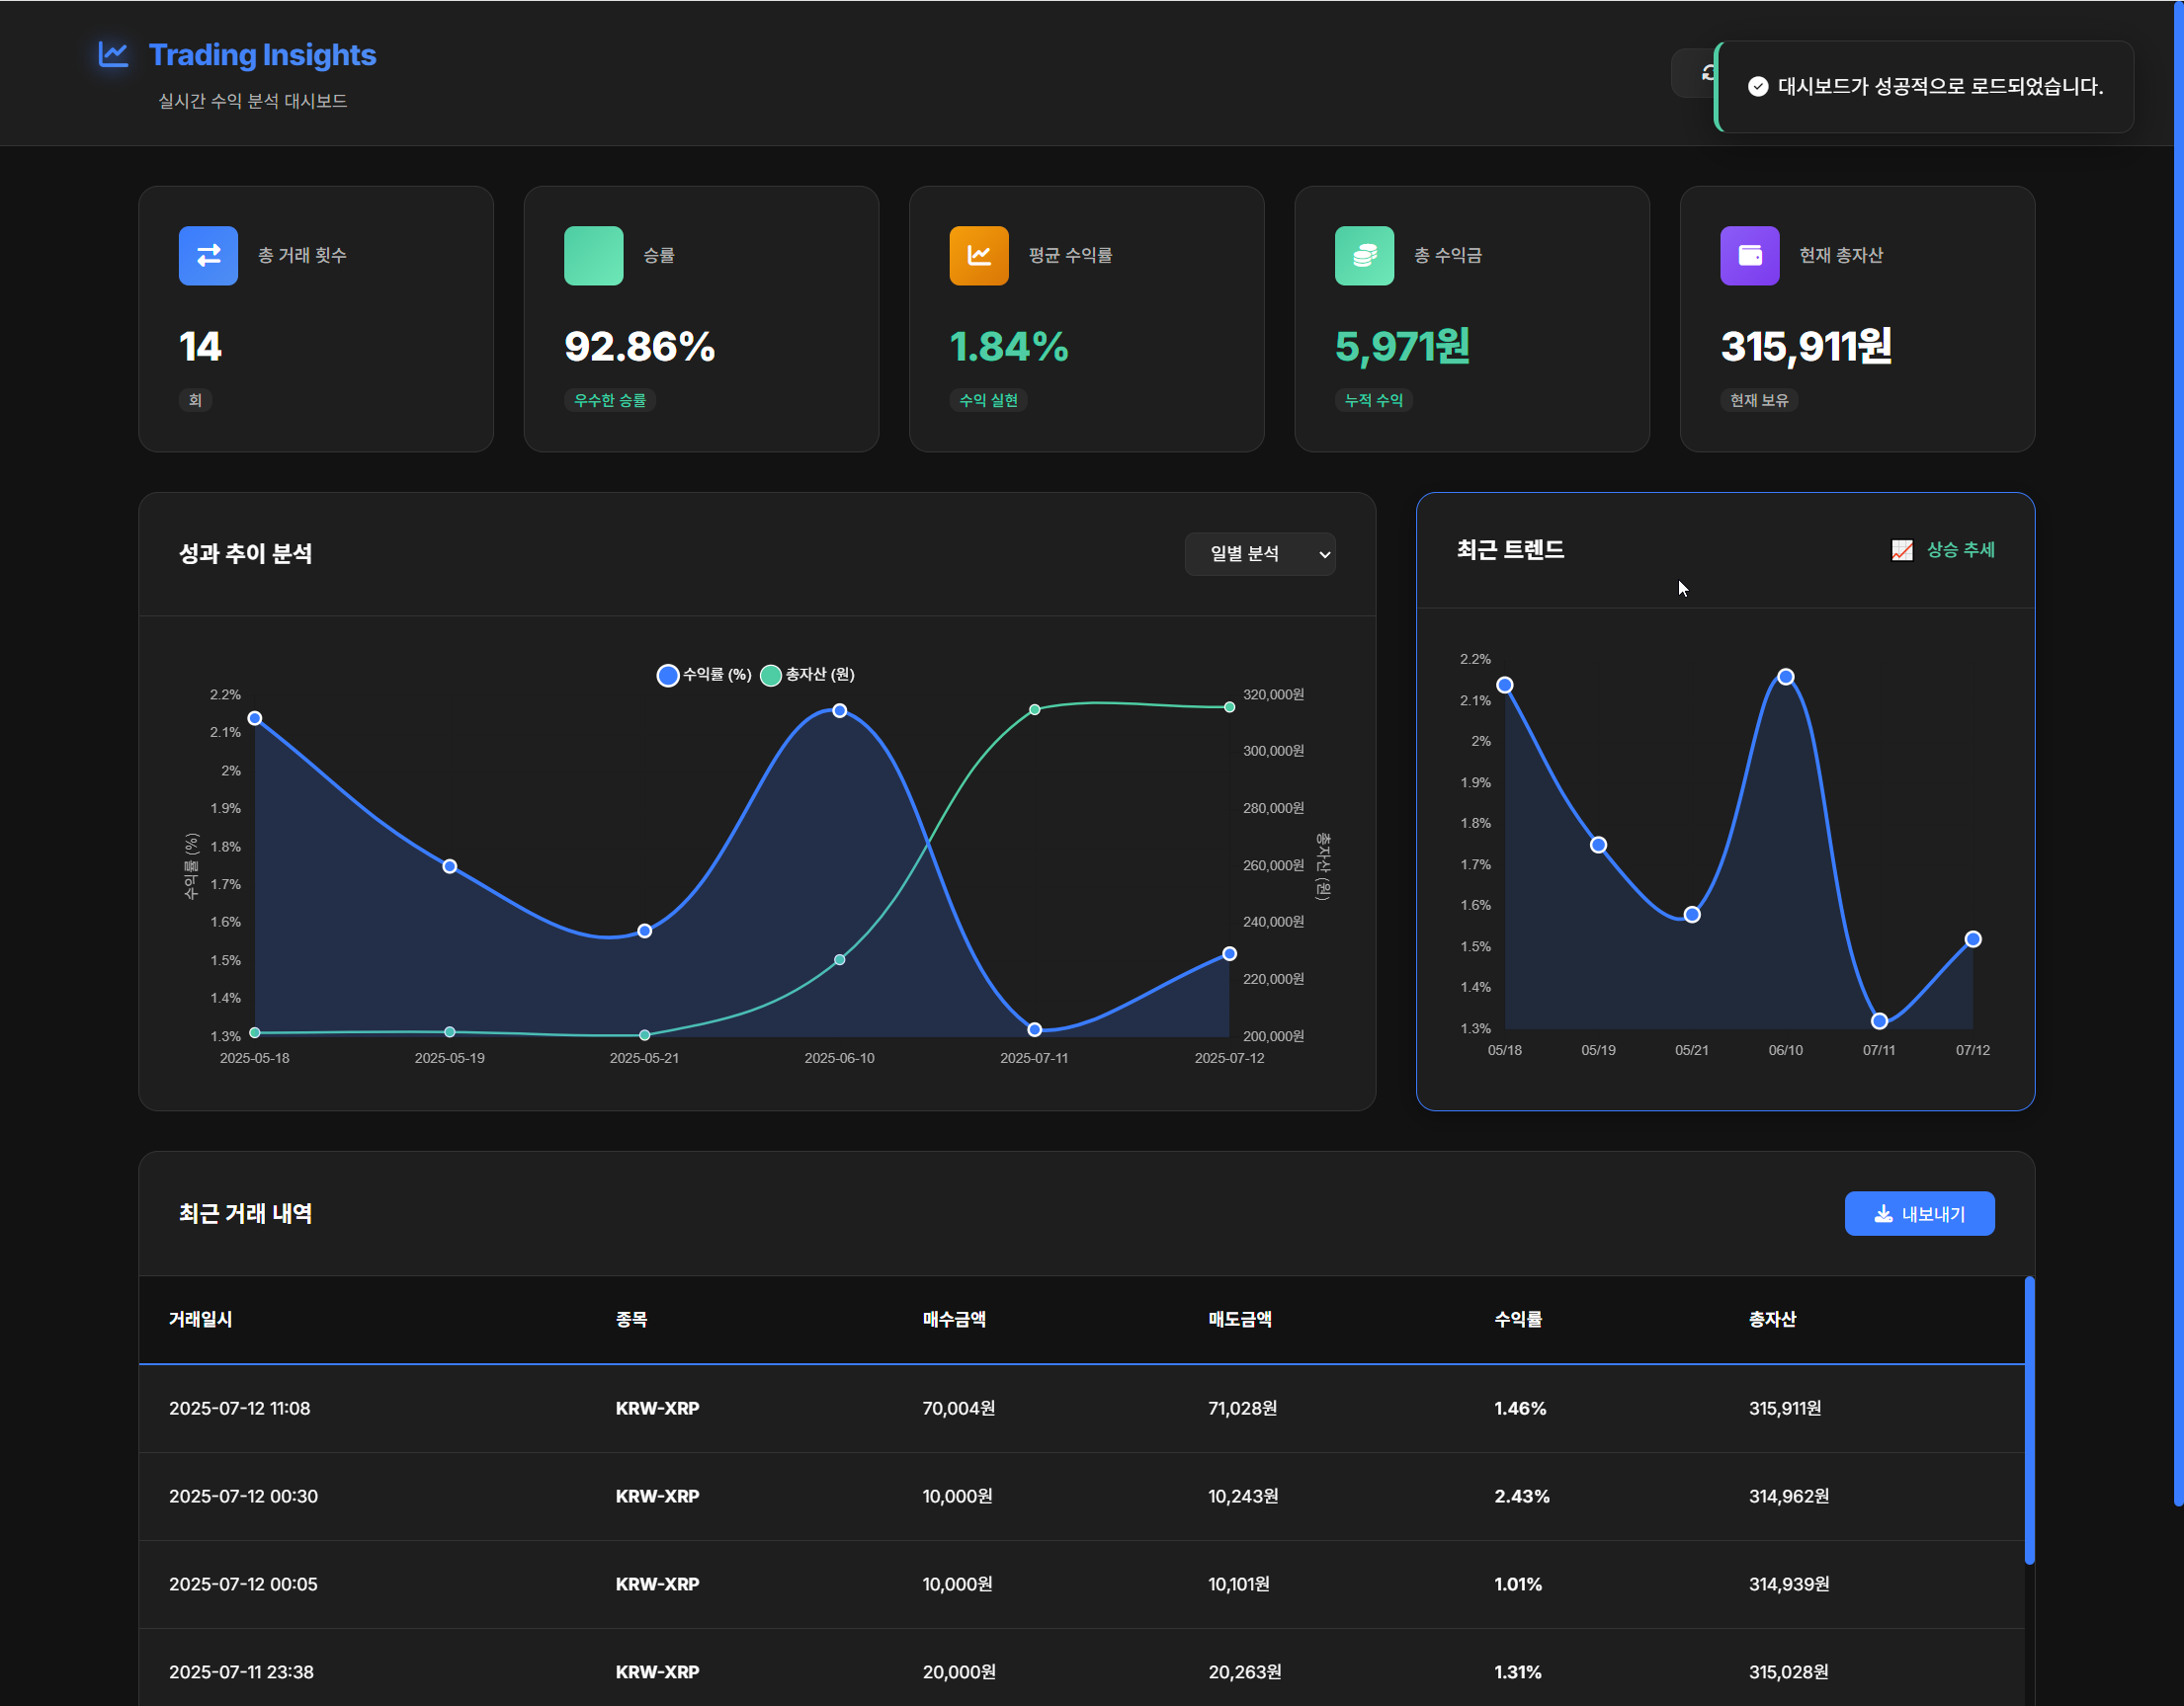Click the Trading Insights chart logo icon
2184x1706 pixels.
point(113,54)
